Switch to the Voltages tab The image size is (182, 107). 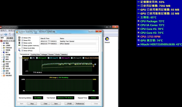44,55
